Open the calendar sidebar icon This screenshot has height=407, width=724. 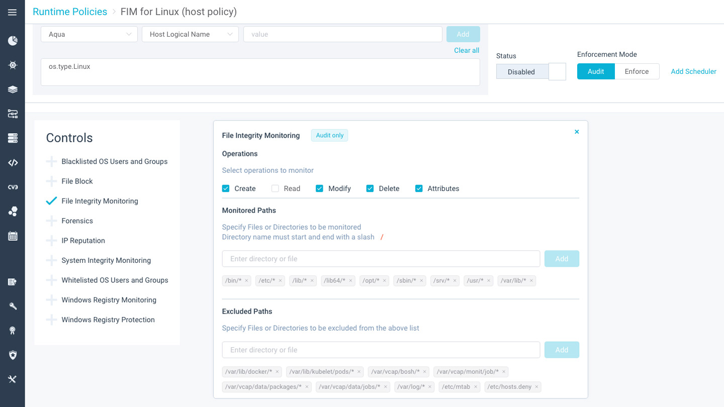pos(13,236)
